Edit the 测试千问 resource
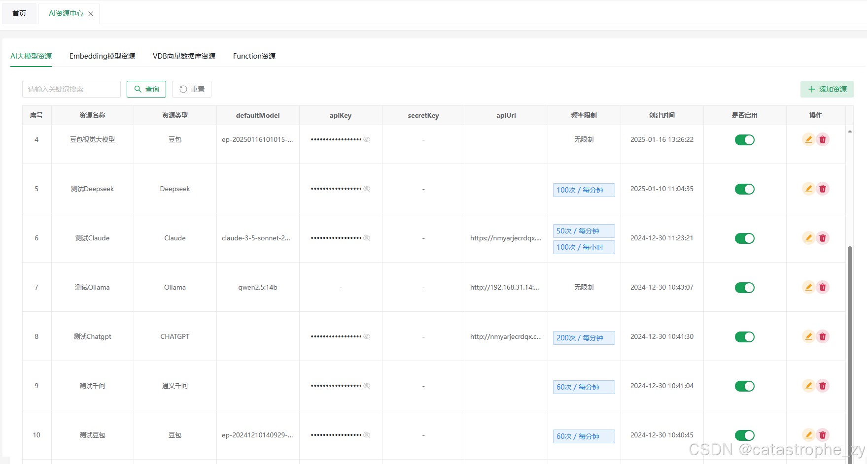 point(808,386)
